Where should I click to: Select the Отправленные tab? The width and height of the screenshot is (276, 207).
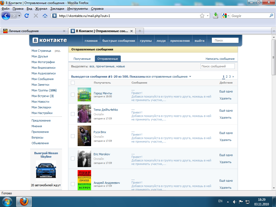click(x=108, y=59)
